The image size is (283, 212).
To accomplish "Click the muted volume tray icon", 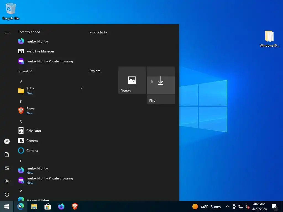I will (247, 206).
